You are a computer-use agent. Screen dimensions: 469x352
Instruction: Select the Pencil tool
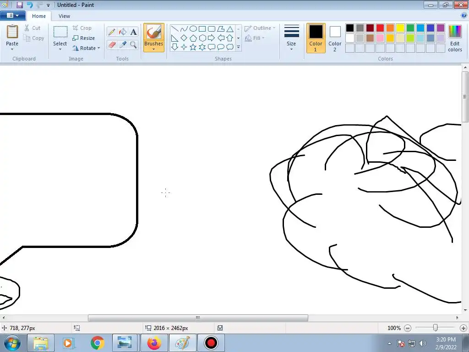tap(112, 32)
